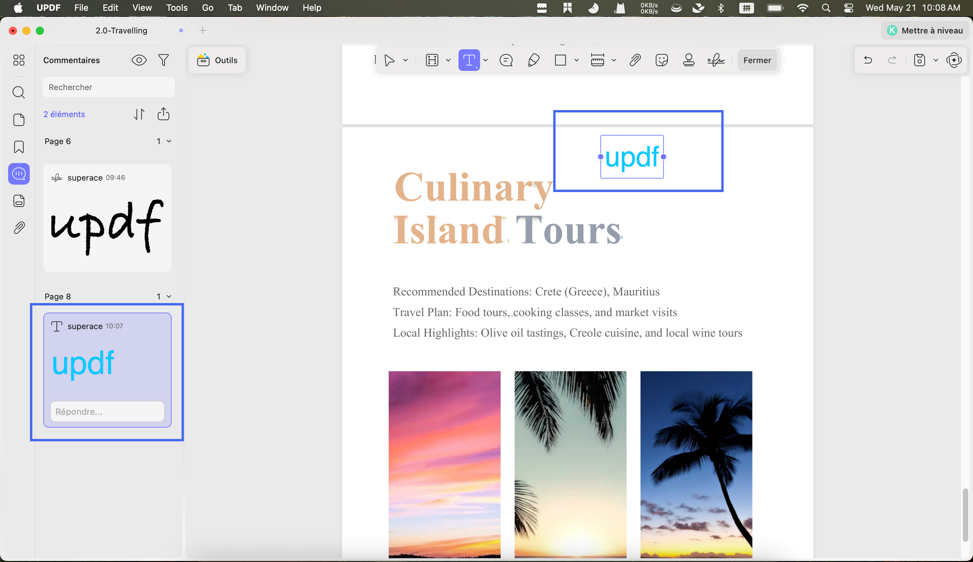Collapse the Page 6 comments group
This screenshot has width=973, height=562.
(169, 141)
